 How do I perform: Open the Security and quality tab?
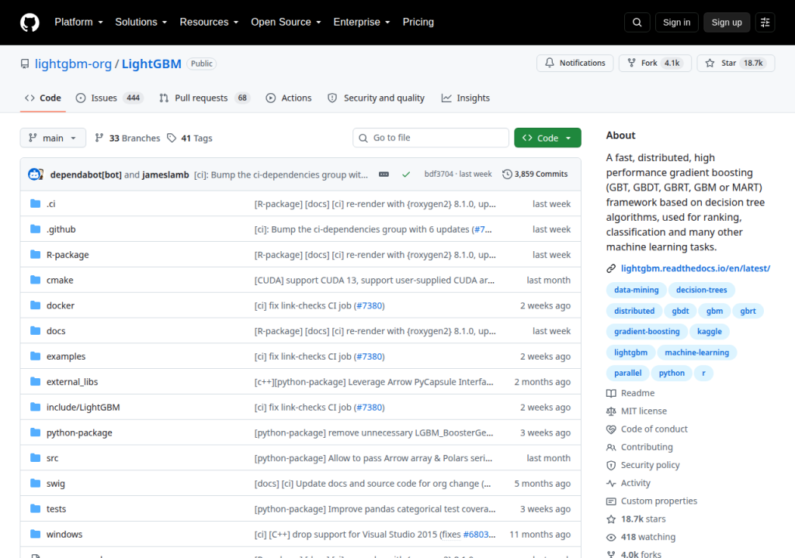pos(376,98)
